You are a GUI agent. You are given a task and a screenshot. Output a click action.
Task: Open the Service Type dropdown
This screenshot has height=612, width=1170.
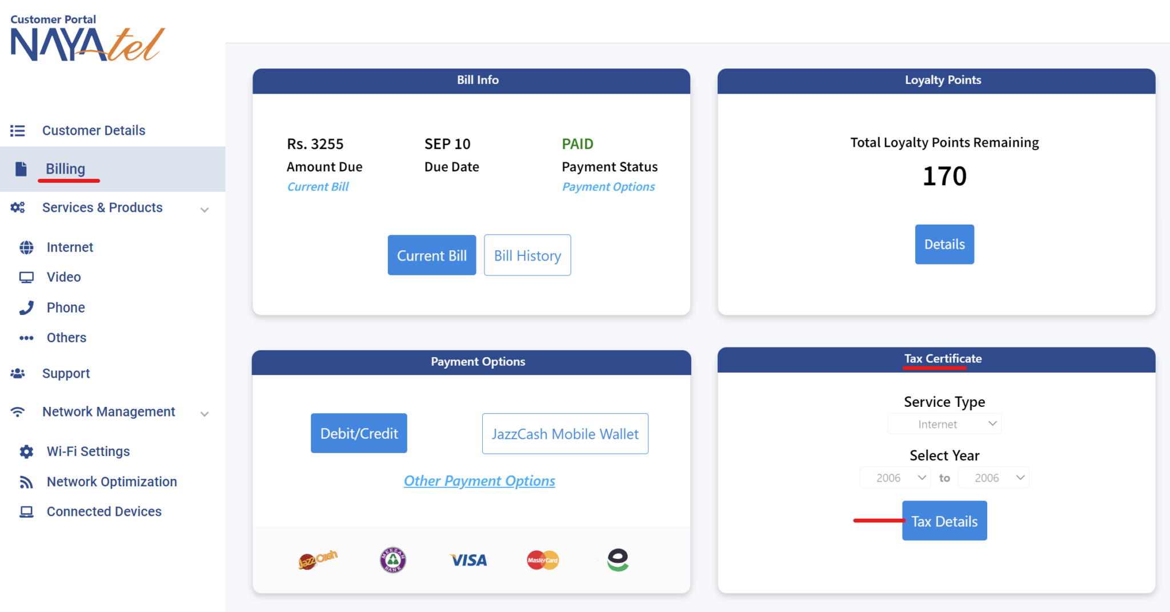tap(944, 424)
